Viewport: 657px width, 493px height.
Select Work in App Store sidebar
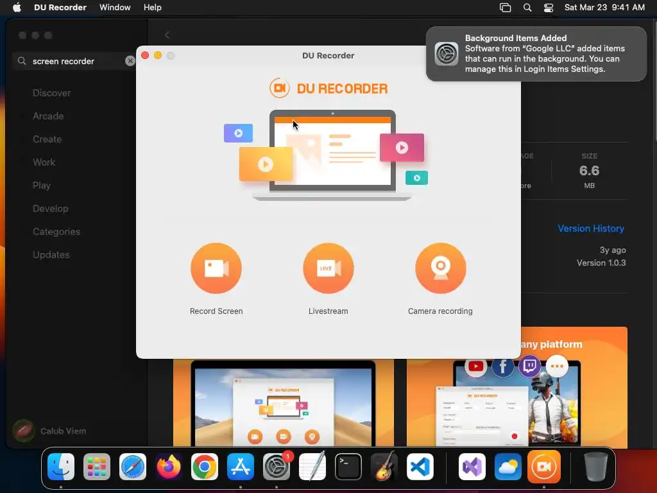click(44, 162)
